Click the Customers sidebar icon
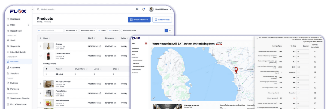This screenshot has width=327, height=109. [8, 68]
